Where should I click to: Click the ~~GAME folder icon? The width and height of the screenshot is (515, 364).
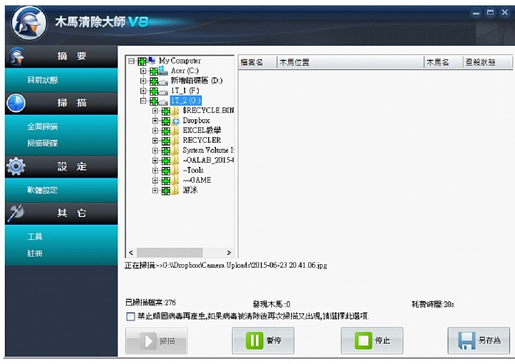176,181
